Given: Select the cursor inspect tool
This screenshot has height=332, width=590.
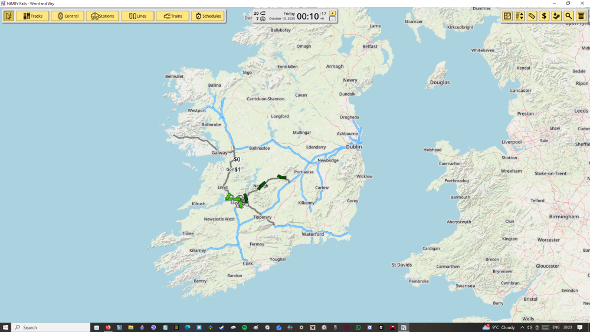Looking at the screenshot, I should coord(9,16).
